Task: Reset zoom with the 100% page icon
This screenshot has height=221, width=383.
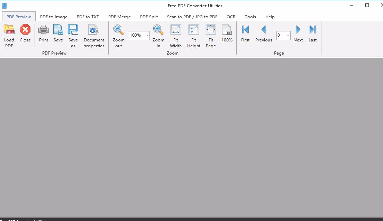Action: coord(227,30)
